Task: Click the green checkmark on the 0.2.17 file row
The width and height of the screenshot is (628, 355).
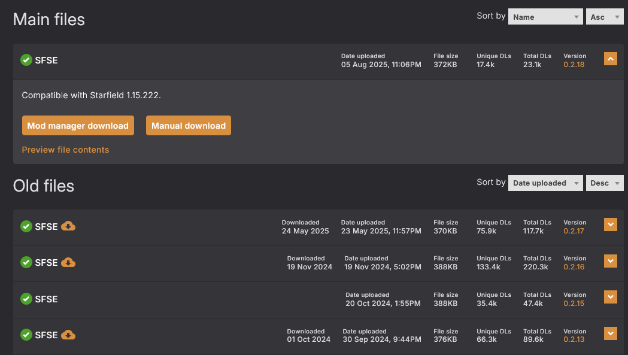Action: [26, 226]
